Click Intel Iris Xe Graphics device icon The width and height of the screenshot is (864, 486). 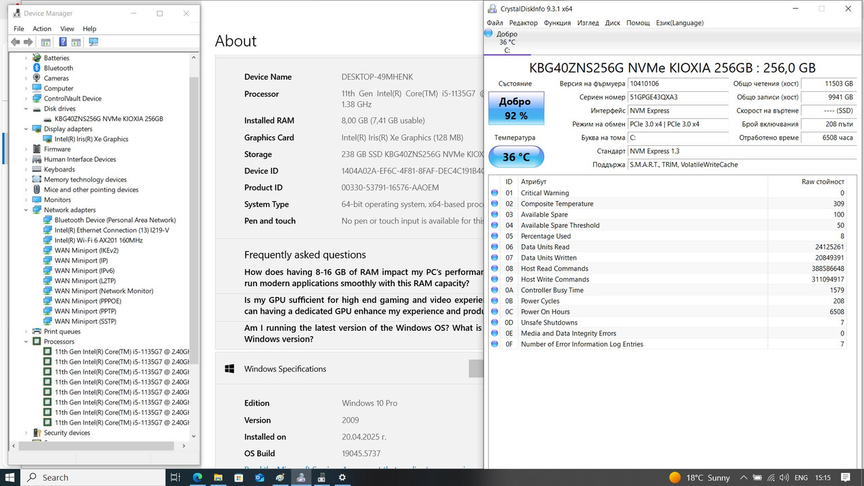pyautogui.click(x=48, y=139)
